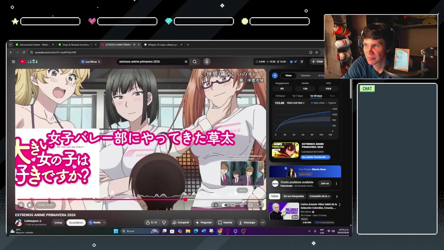Bookmark the page with the star icon
Screen dimensions: 444x250
coord(317,52)
